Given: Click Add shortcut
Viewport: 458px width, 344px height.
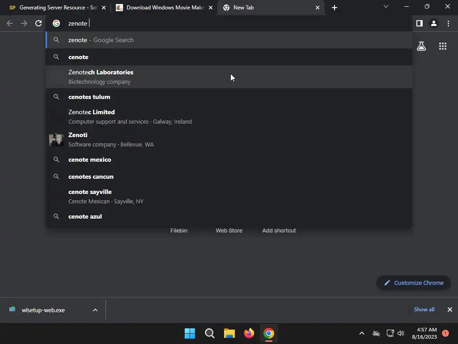Looking at the screenshot, I should coord(279,231).
